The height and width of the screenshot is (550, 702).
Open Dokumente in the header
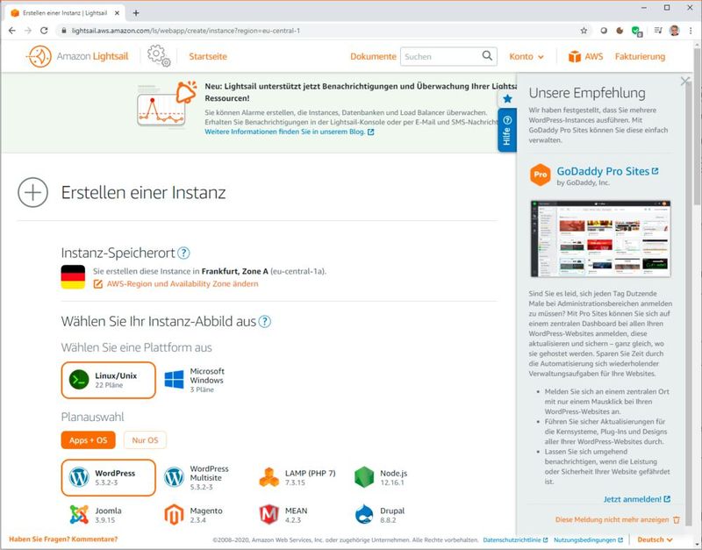point(373,56)
